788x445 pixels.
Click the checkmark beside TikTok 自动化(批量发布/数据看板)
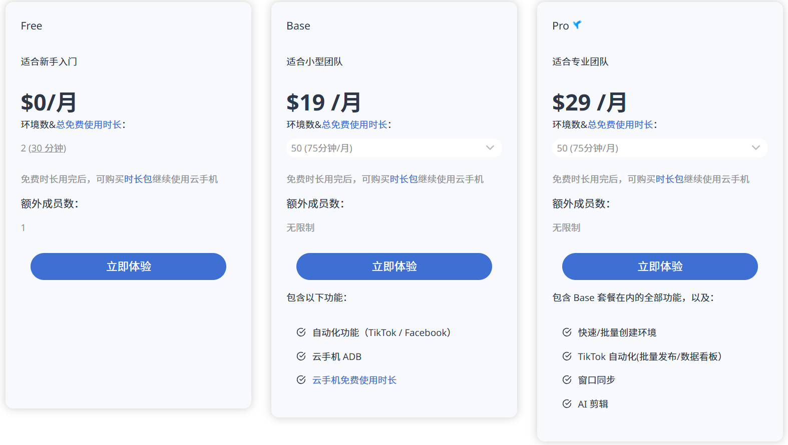coord(567,356)
